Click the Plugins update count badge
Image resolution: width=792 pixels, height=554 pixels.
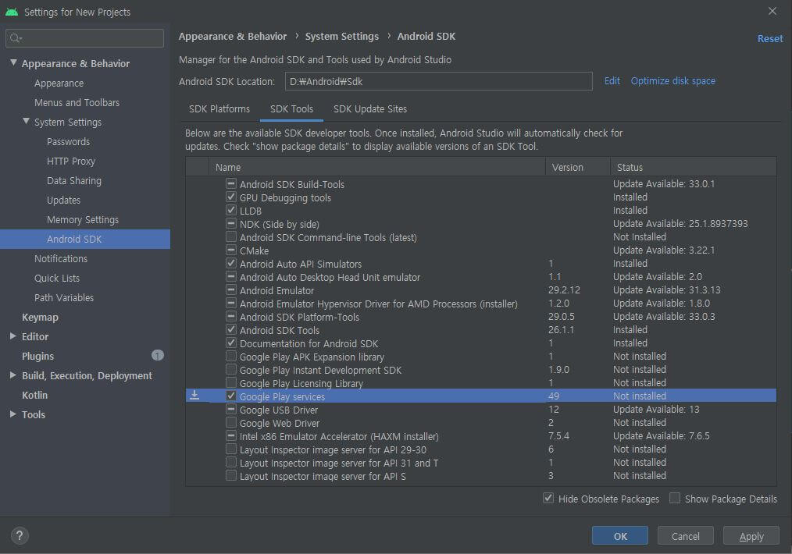click(158, 355)
